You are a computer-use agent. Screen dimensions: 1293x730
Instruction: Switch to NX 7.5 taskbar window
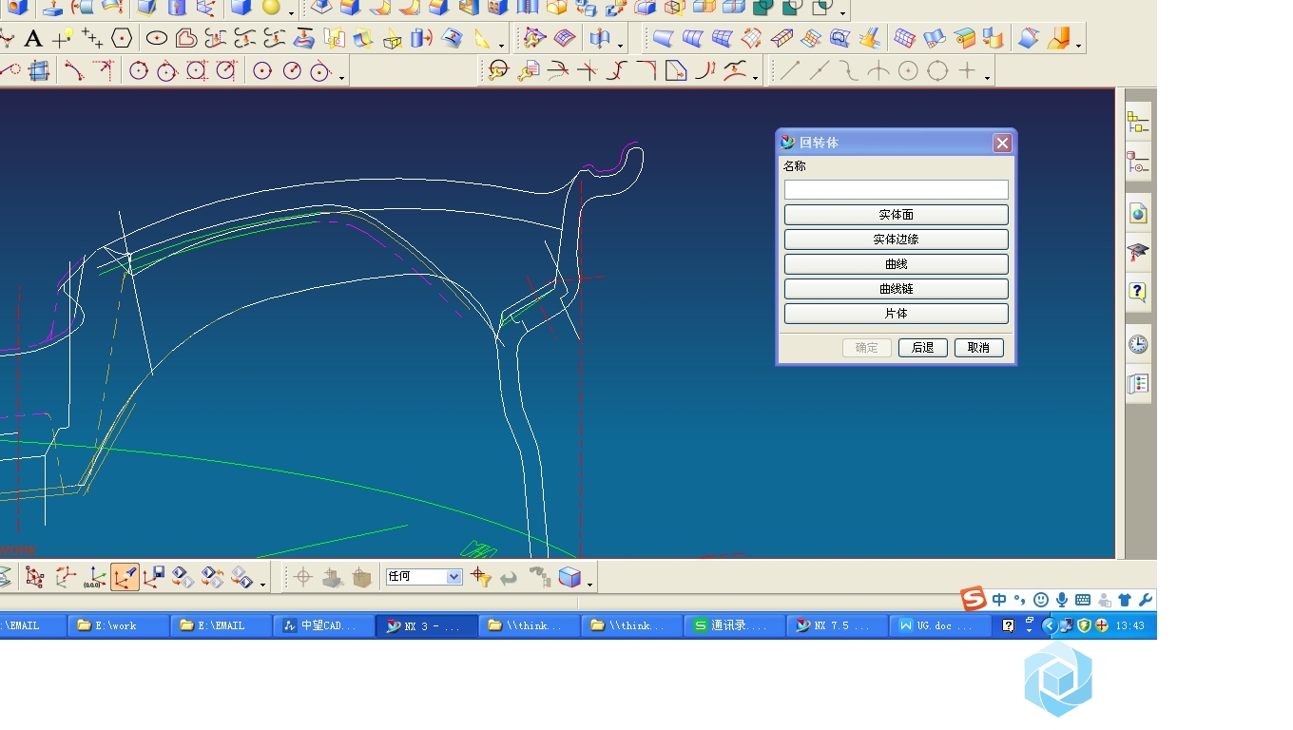click(837, 625)
